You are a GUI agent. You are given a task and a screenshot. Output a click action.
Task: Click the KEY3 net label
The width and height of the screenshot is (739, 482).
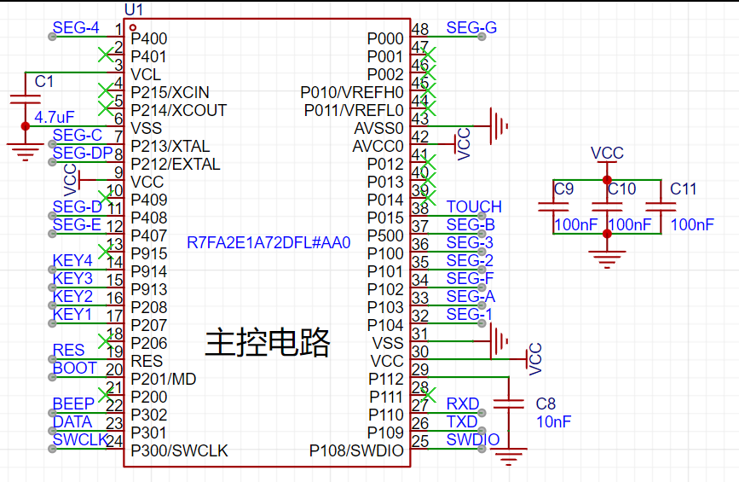tap(72, 279)
